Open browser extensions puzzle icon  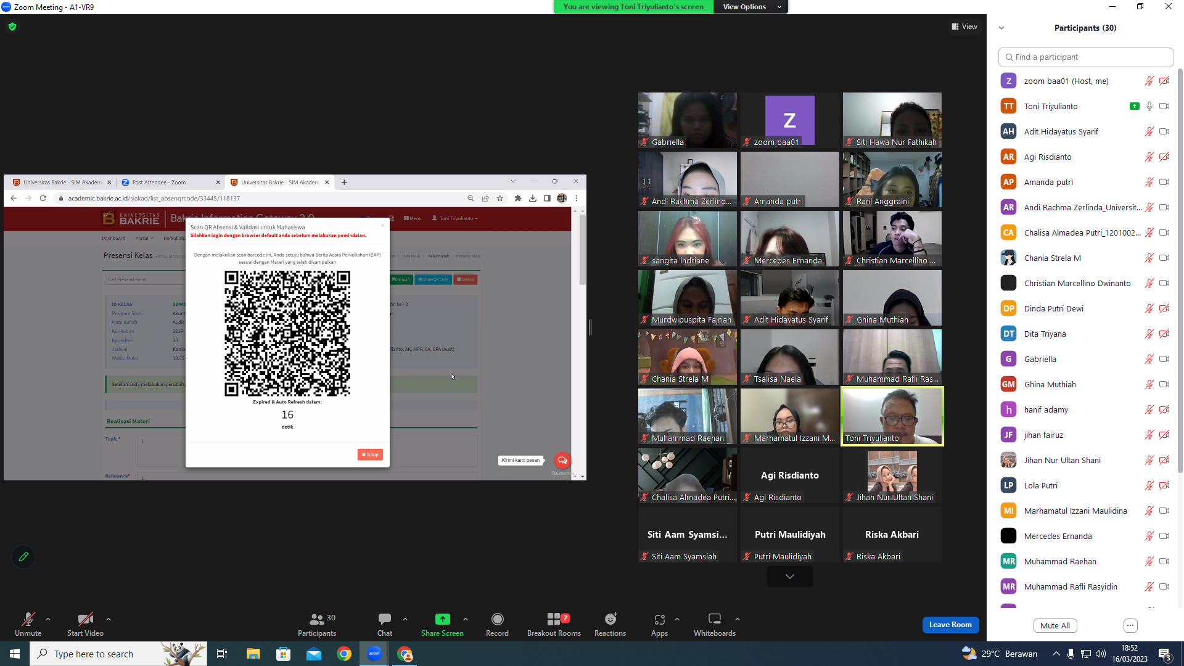tap(518, 198)
